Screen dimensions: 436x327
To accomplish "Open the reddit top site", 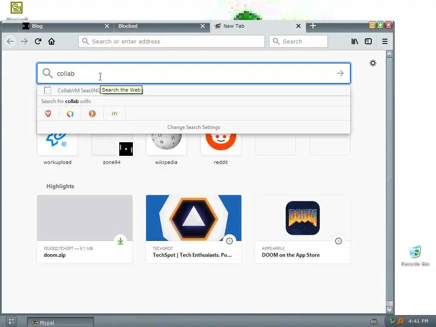I will coord(221,149).
